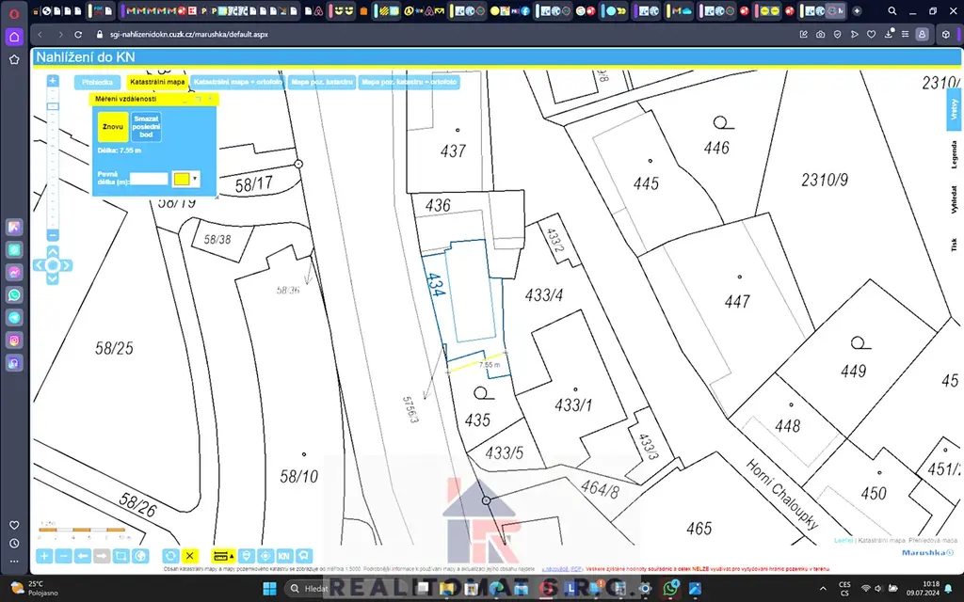This screenshot has width=964, height=602.
Task: Click the Pevná délka input field
Action: 148,178
